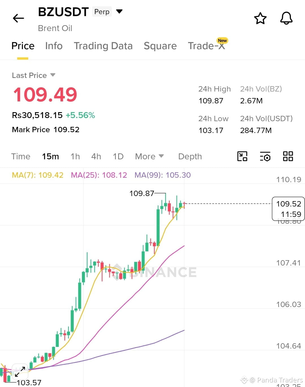Viewport: 305px width, 387px height.
Task: Expand the More timeframes dropdown
Action: (149, 156)
